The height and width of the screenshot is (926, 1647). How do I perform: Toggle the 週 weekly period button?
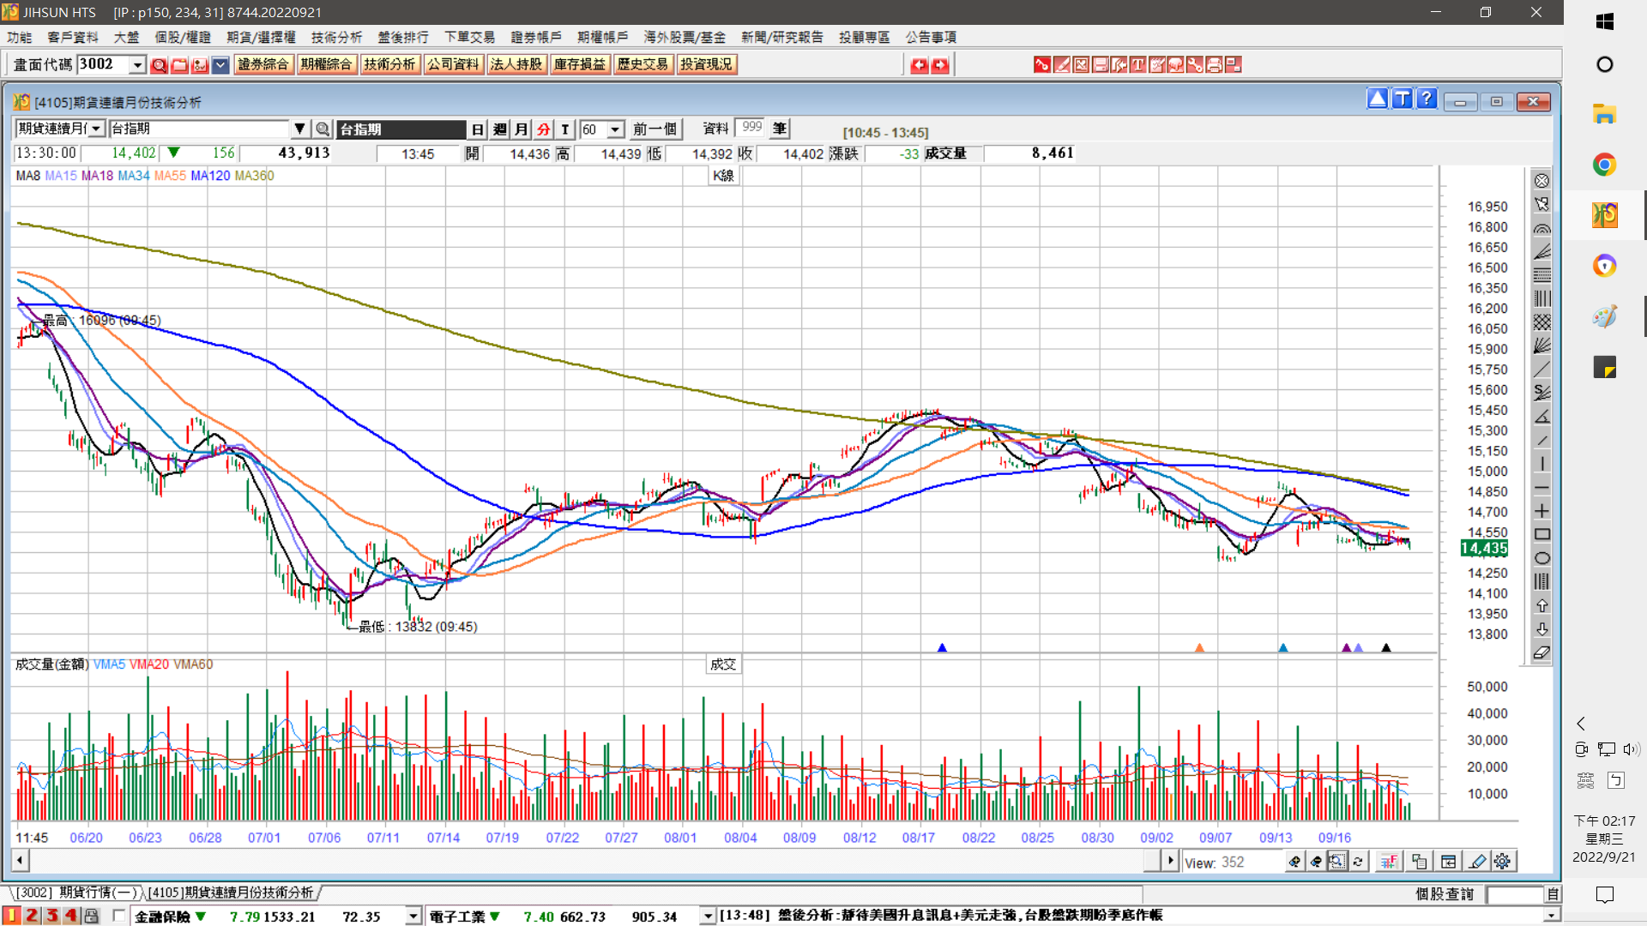(x=500, y=129)
